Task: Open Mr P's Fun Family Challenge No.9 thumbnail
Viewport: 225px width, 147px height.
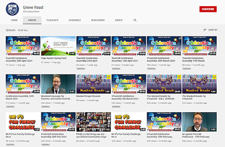Action: click(23, 122)
